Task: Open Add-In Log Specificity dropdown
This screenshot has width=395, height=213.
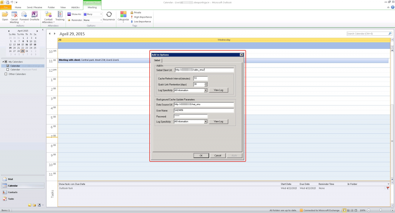Action: point(206,90)
